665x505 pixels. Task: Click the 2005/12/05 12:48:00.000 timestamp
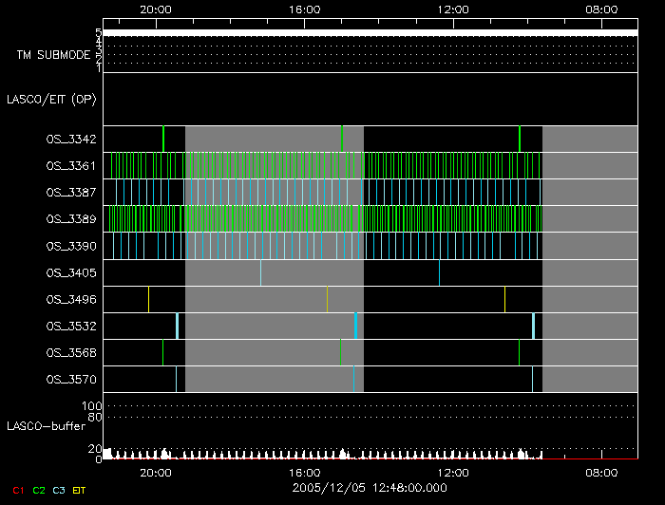click(x=370, y=488)
